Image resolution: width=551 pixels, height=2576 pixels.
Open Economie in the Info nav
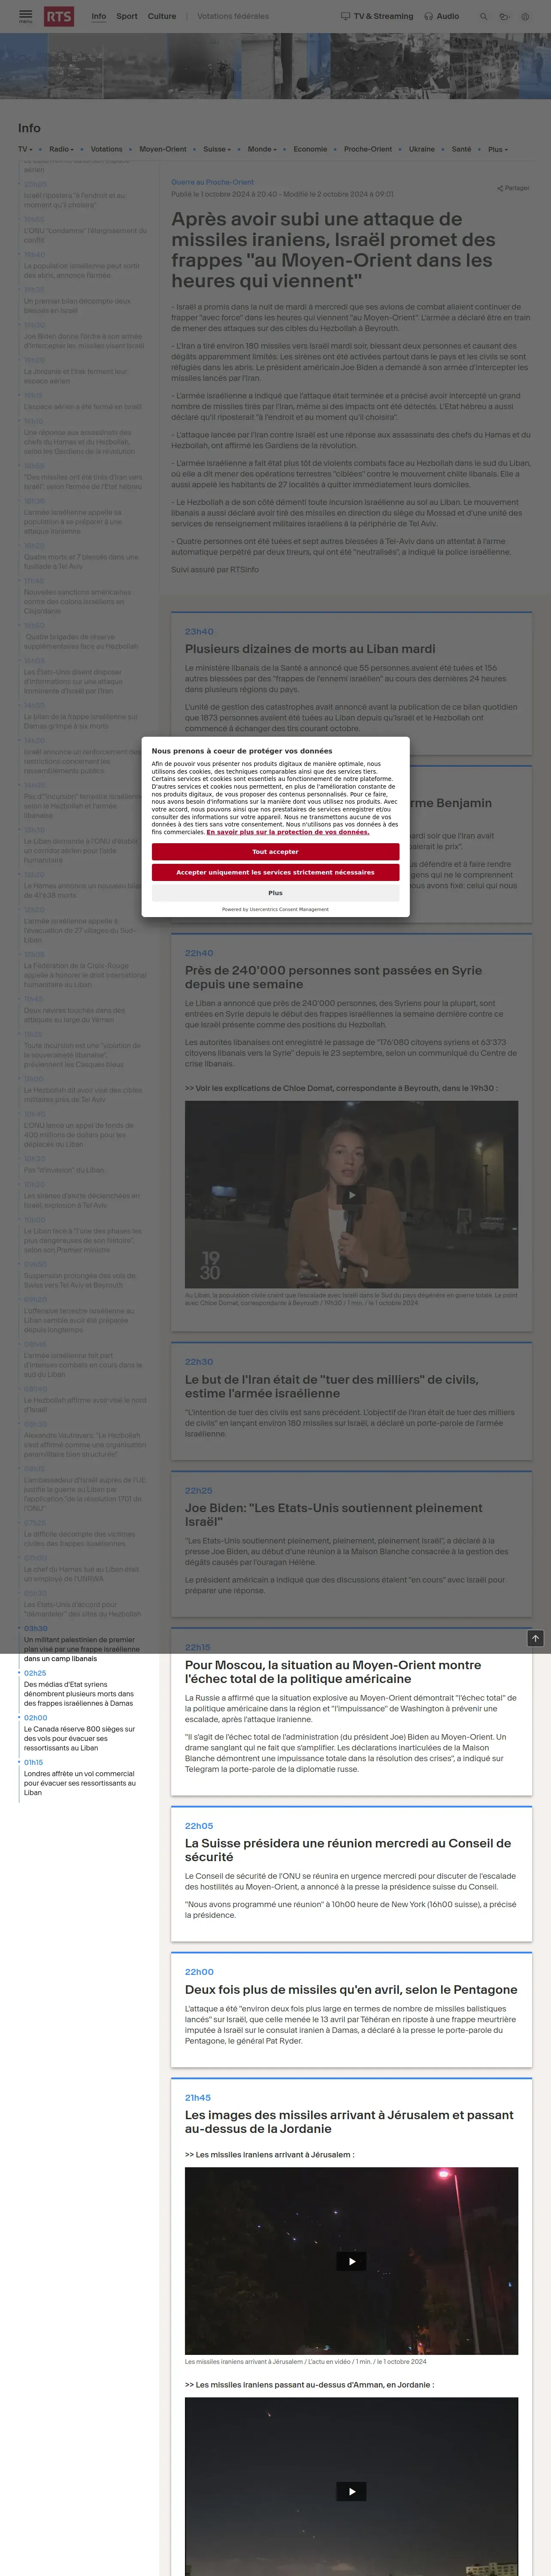tap(310, 149)
